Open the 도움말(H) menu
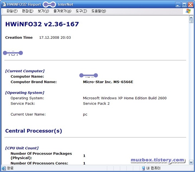Image resolution: width=195 pixels, height=172 pixels. pyautogui.click(x=99, y=11)
